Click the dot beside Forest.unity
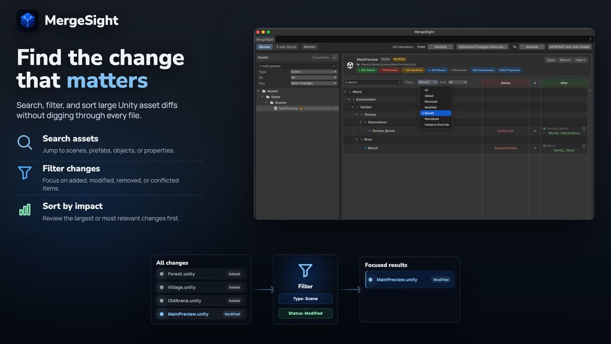 tap(162, 274)
